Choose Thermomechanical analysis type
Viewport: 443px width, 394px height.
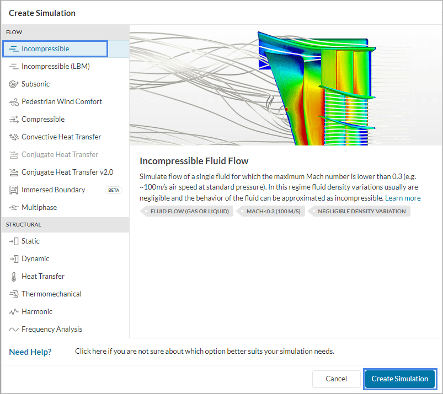pos(51,294)
